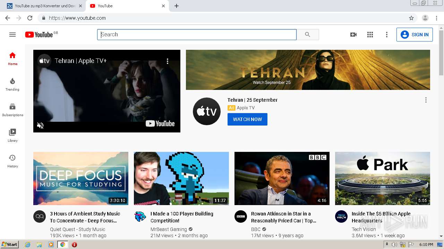Click the MrBeast Gaming channel name
The image size is (444, 249).
pyautogui.click(x=169, y=229)
